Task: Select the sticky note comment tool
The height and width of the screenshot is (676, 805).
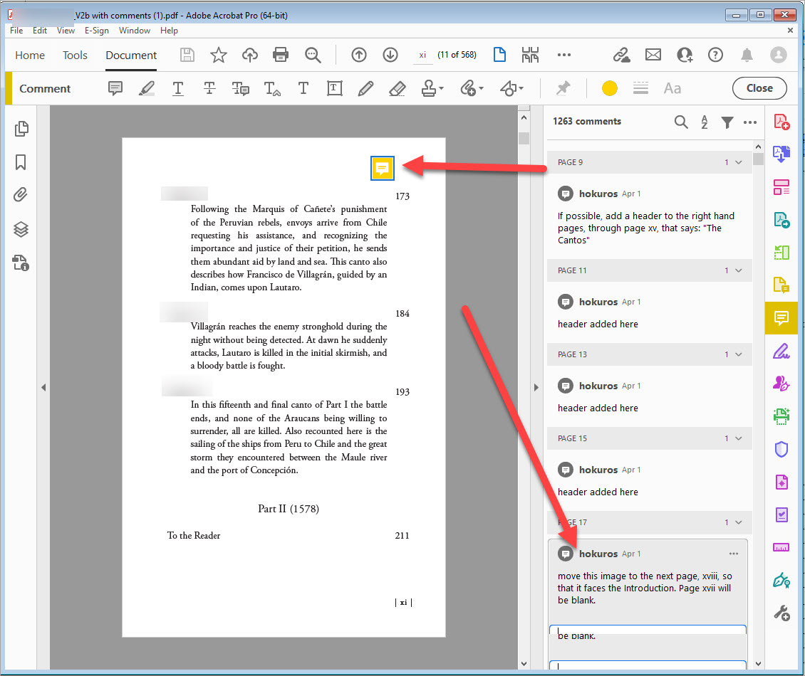Action: pyautogui.click(x=115, y=88)
